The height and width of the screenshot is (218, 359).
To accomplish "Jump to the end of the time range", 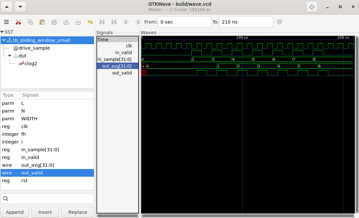I will (114, 22).
